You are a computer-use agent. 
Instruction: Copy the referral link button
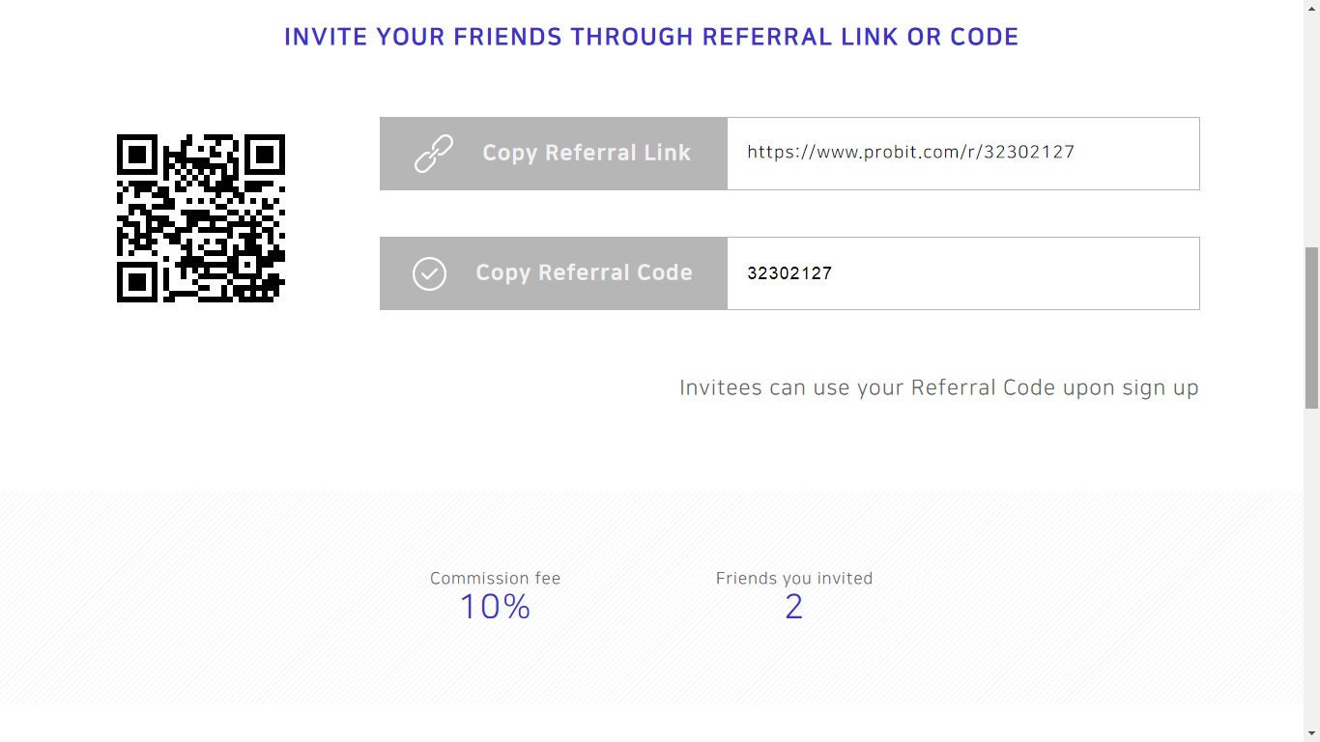click(x=554, y=154)
